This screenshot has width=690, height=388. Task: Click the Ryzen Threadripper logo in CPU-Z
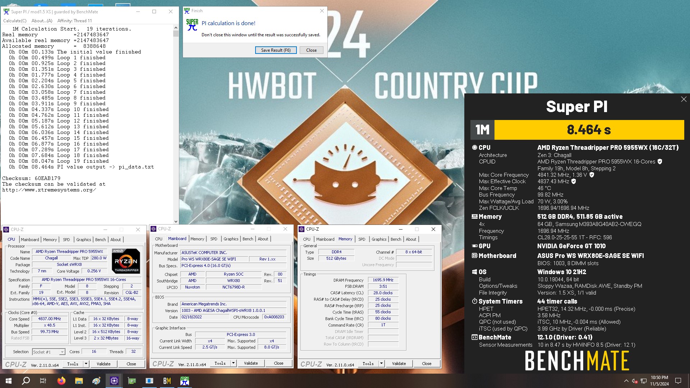coord(126,261)
